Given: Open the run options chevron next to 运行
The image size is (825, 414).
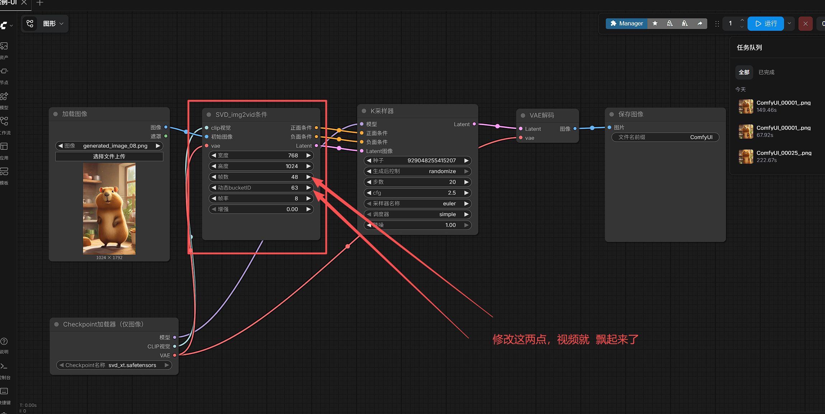Looking at the screenshot, I should pyautogui.click(x=789, y=23).
